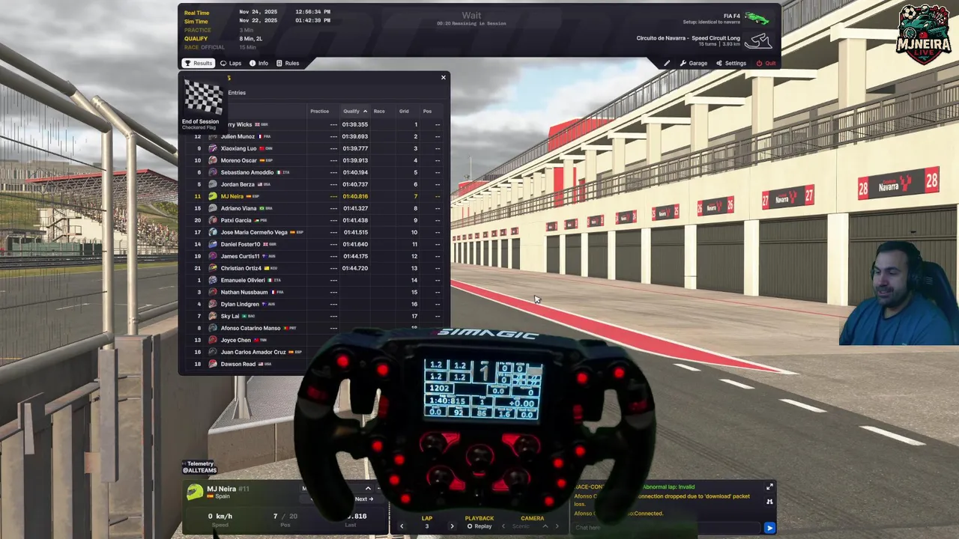Click the chat input field
The image size is (959, 539).
667,528
